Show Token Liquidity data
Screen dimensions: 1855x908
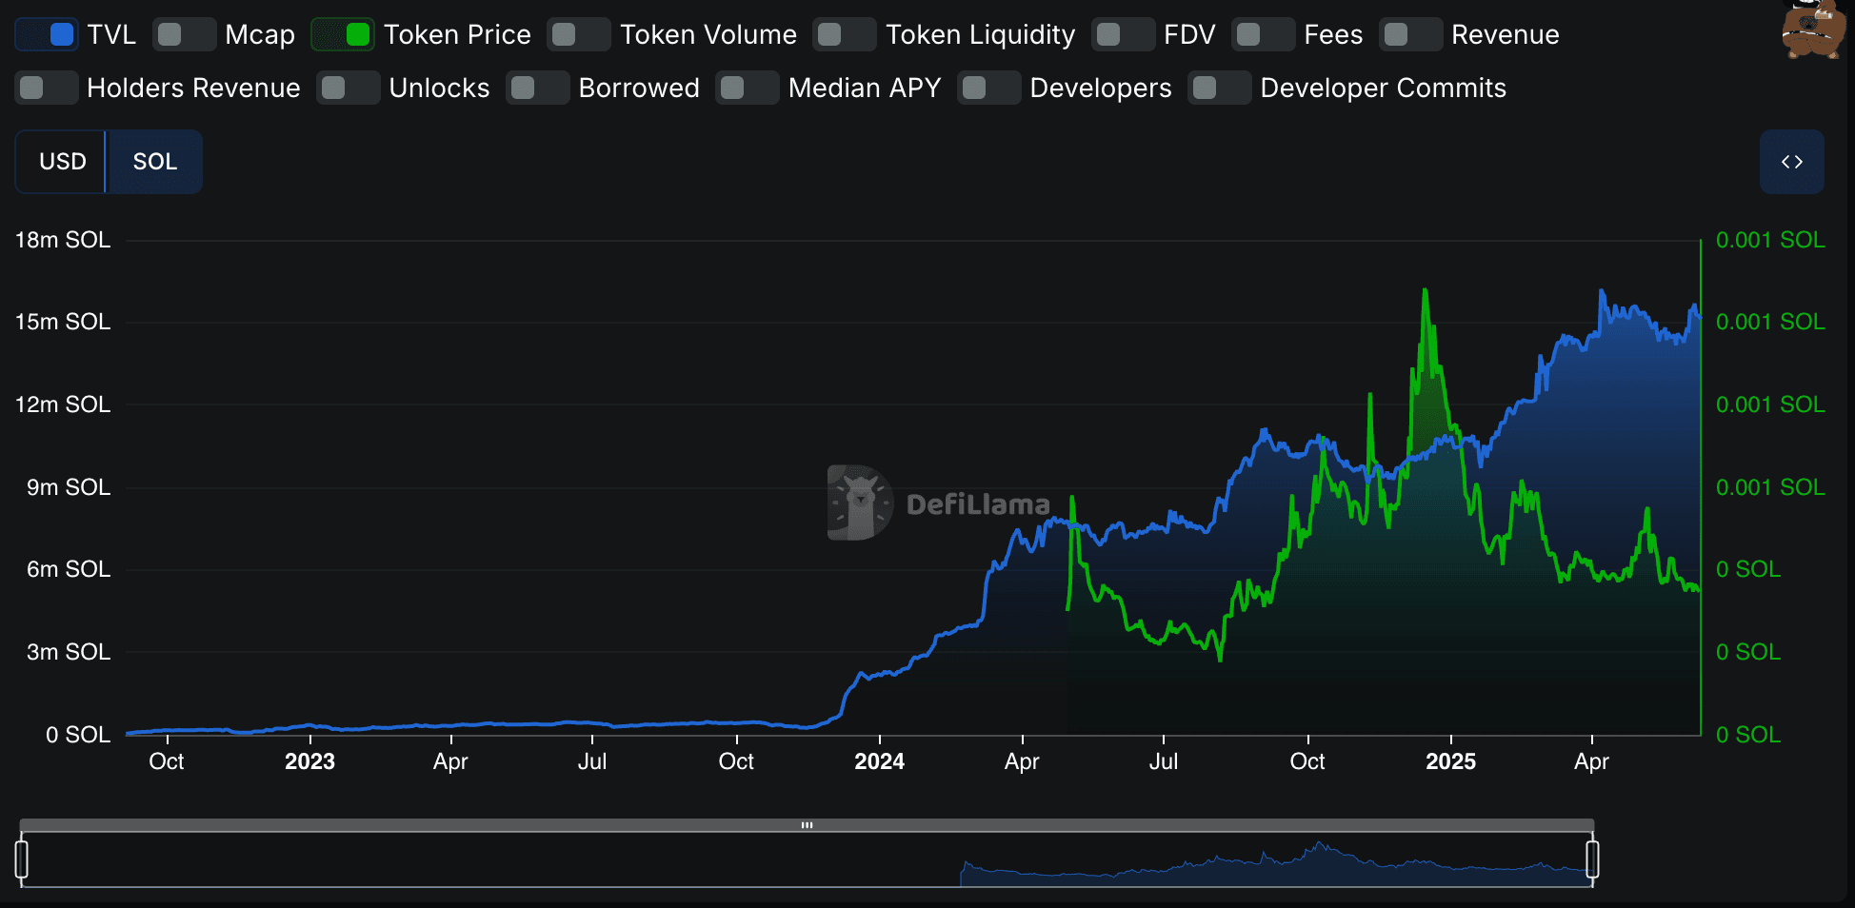[x=844, y=33]
